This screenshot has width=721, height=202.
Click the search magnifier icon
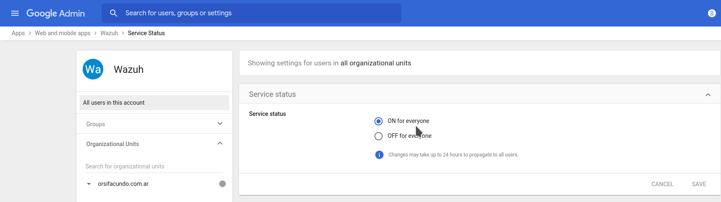[x=113, y=13]
